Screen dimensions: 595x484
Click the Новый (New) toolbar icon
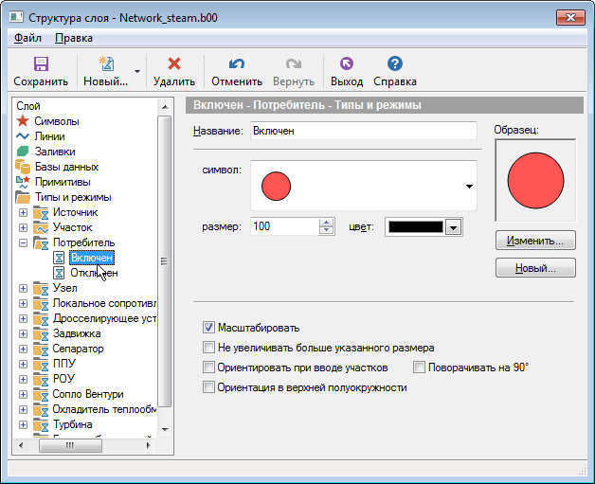click(106, 64)
